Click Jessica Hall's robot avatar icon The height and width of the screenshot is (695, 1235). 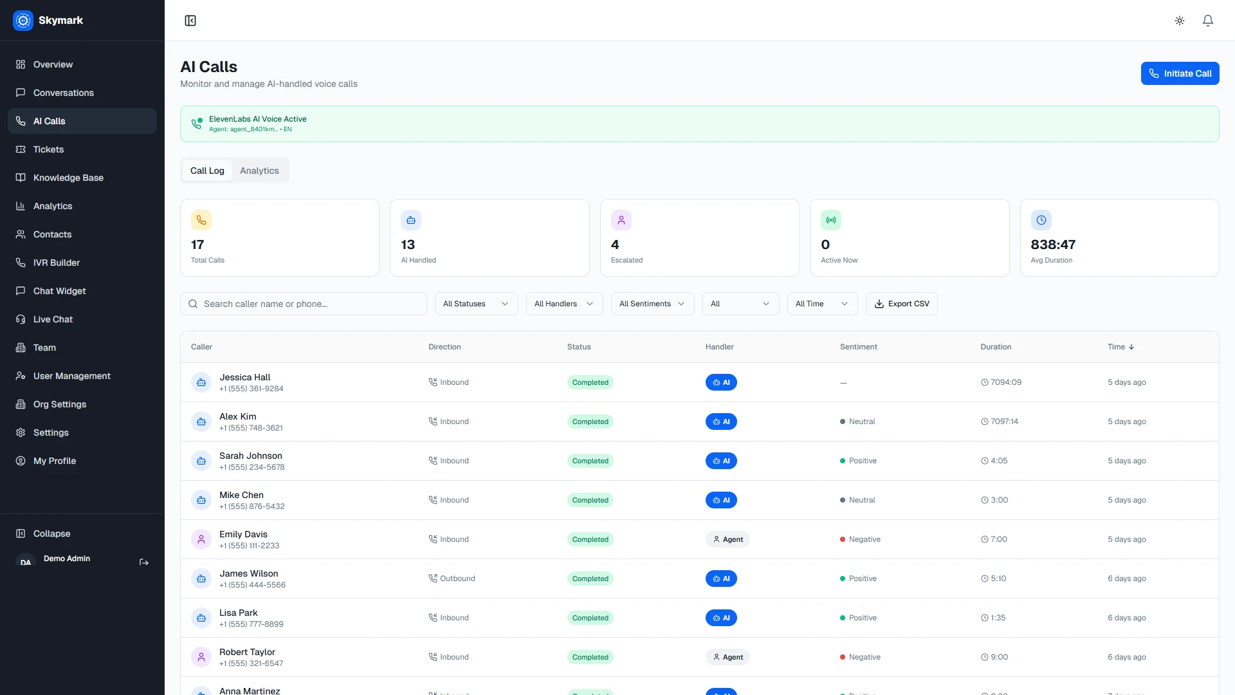(201, 382)
